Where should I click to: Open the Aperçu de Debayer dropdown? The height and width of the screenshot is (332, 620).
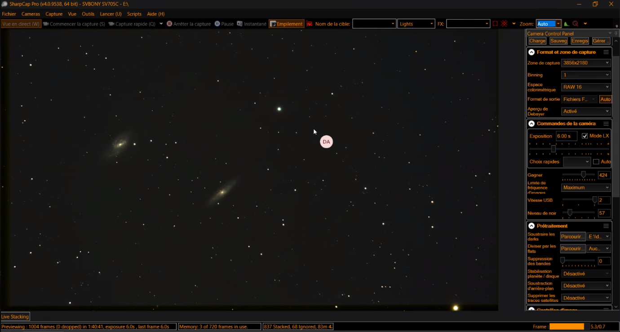click(x=586, y=111)
